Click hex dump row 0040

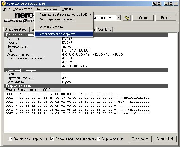78,110
